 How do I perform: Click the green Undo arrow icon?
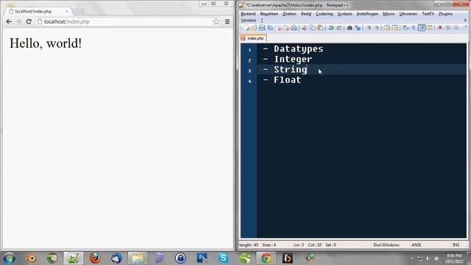(x=331, y=28)
